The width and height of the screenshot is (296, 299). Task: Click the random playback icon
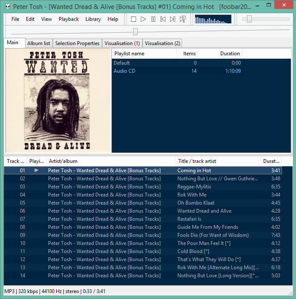183,19
